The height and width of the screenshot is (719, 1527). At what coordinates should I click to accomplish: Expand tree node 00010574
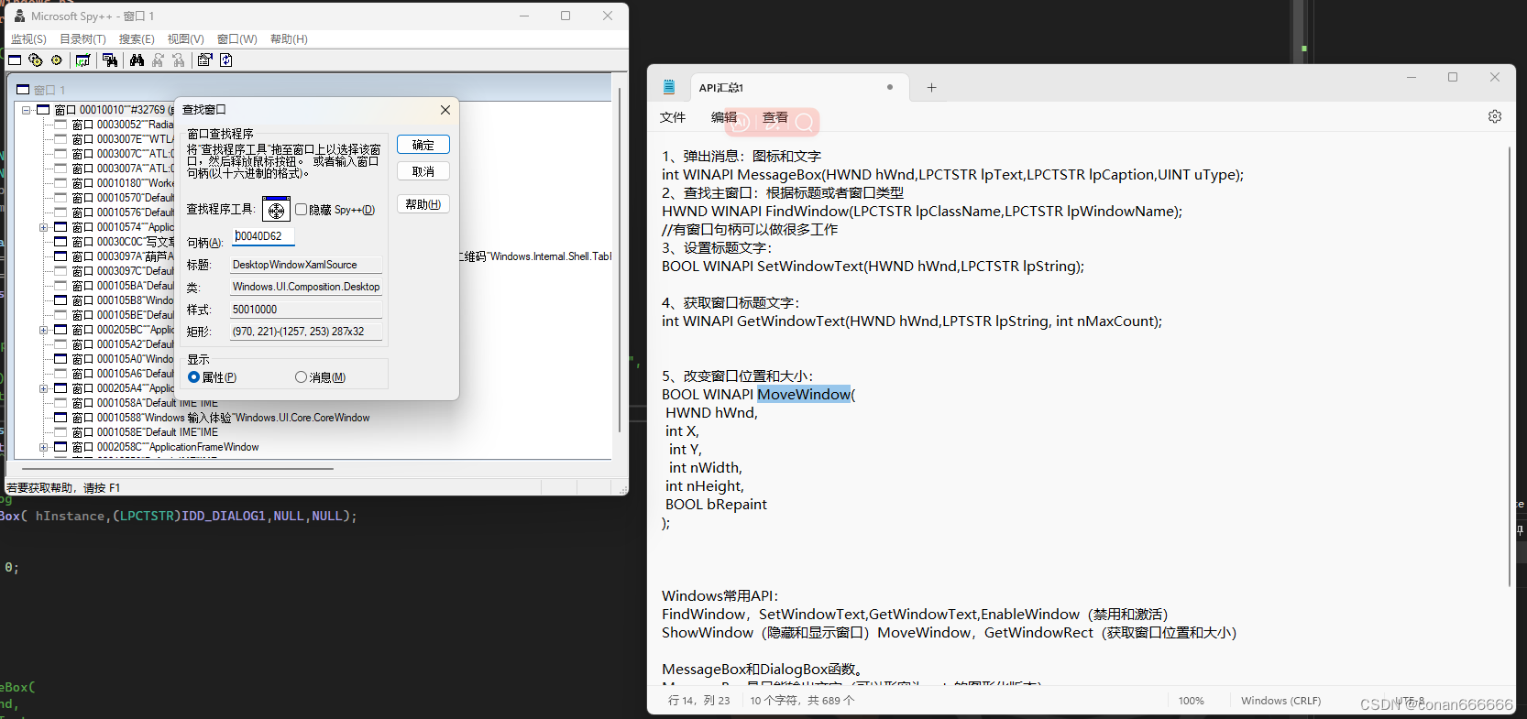43,227
